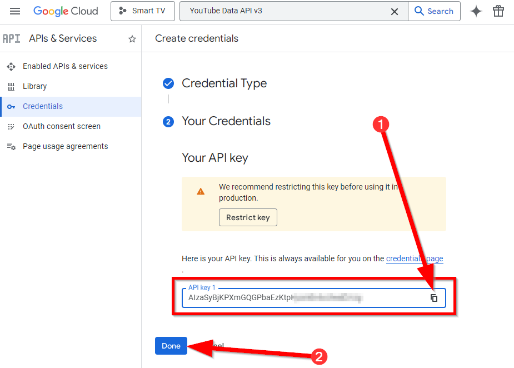Click the YouTube Data API v3 search box
The image size is (514, 368).
click(283, 11)
